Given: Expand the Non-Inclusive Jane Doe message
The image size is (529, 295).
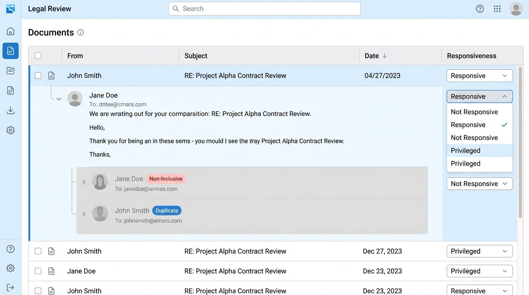Looking at the screenshot, I should click(x=84, y=182).
